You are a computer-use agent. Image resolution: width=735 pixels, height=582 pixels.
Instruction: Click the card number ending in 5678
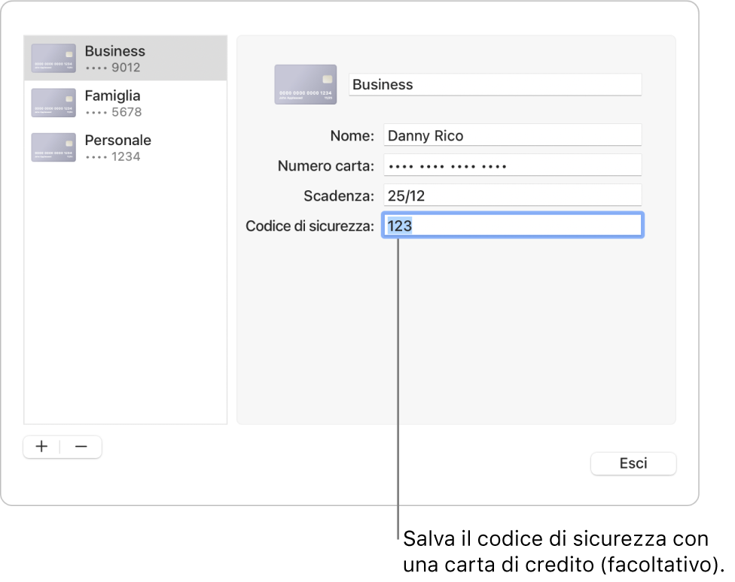pyautogui.click(x=113, y=112)
